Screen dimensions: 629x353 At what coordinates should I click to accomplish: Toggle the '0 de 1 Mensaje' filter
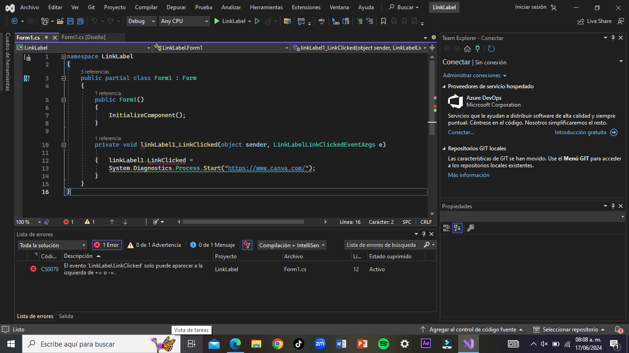212,245
